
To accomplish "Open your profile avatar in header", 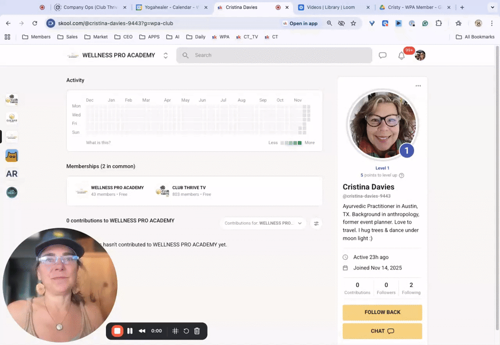I will [420, 56].
